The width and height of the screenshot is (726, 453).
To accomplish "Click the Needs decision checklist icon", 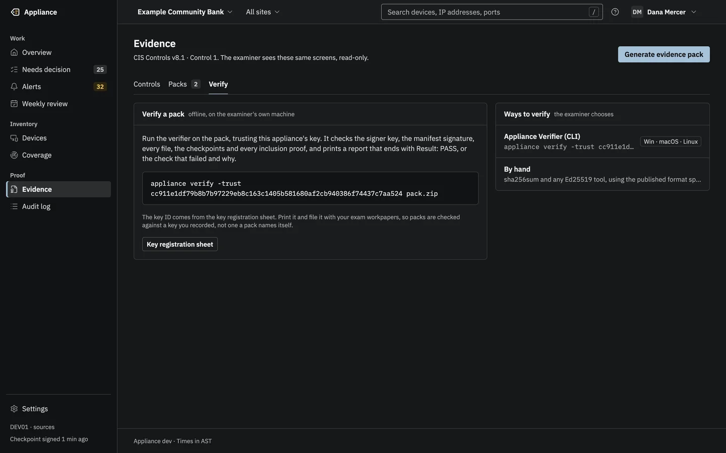I will pos(14,69).
